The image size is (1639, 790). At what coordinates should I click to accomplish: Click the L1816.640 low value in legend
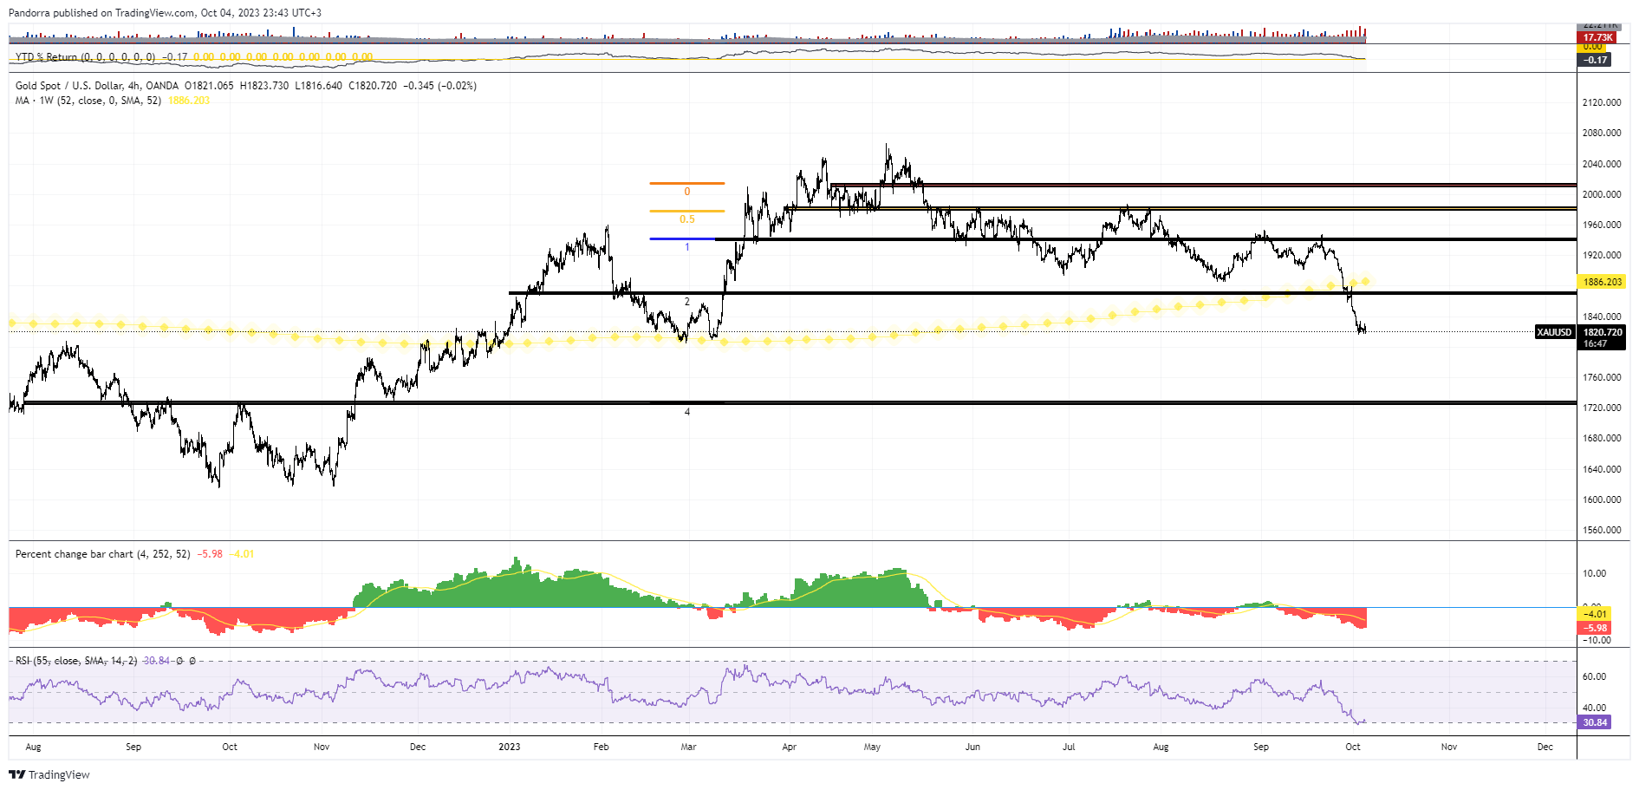[318, 86]
